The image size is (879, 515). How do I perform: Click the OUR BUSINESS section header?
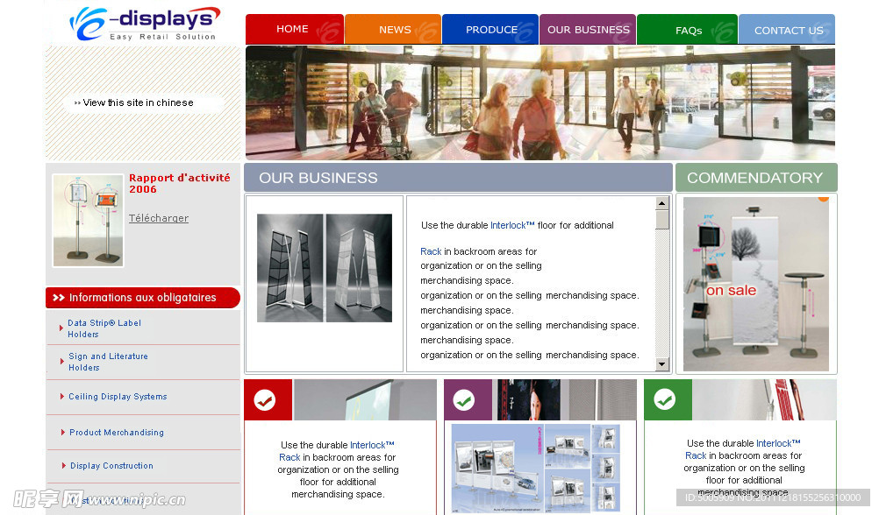458,178
